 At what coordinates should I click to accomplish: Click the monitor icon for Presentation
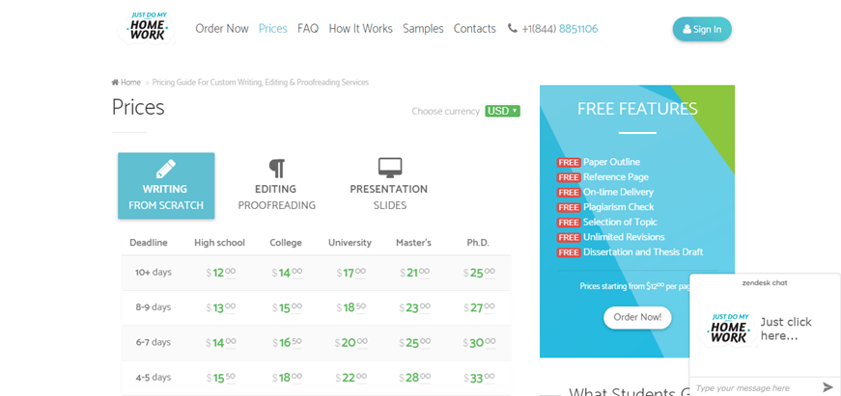(x=389, y=168)
